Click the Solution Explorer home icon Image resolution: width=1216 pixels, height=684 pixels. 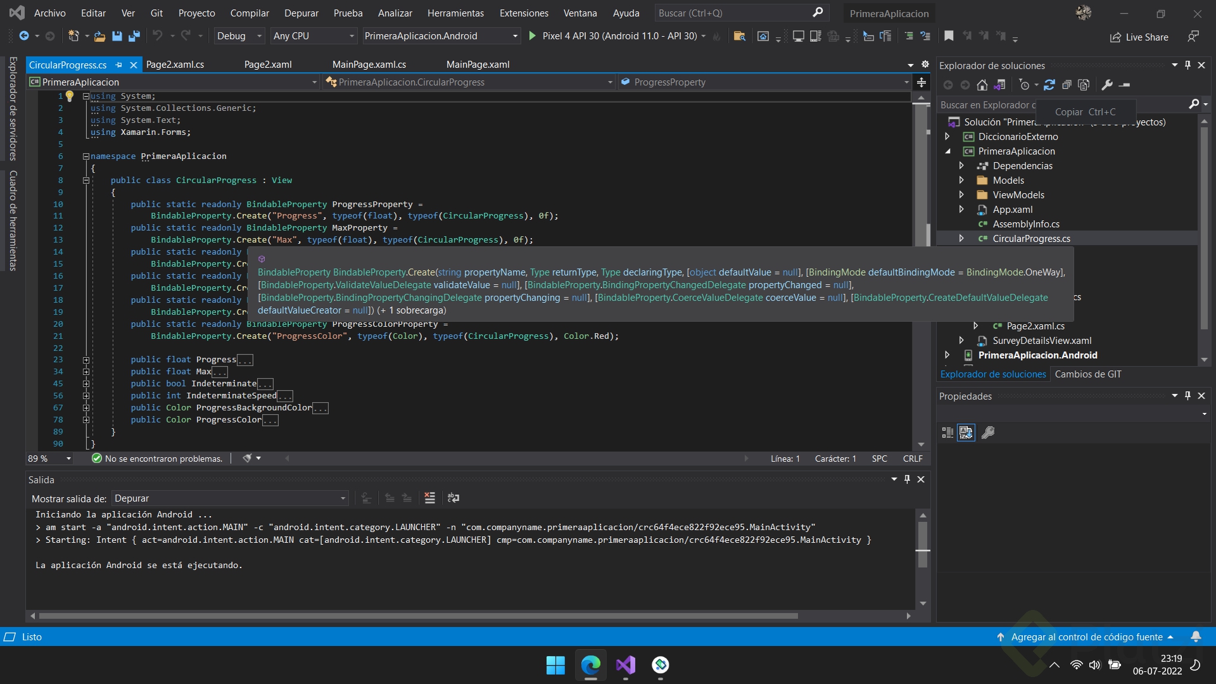[982, 85]
